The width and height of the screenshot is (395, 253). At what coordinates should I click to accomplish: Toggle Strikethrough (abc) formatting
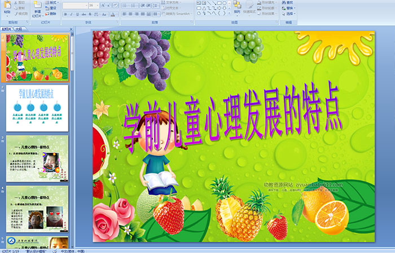pos(84,14)
